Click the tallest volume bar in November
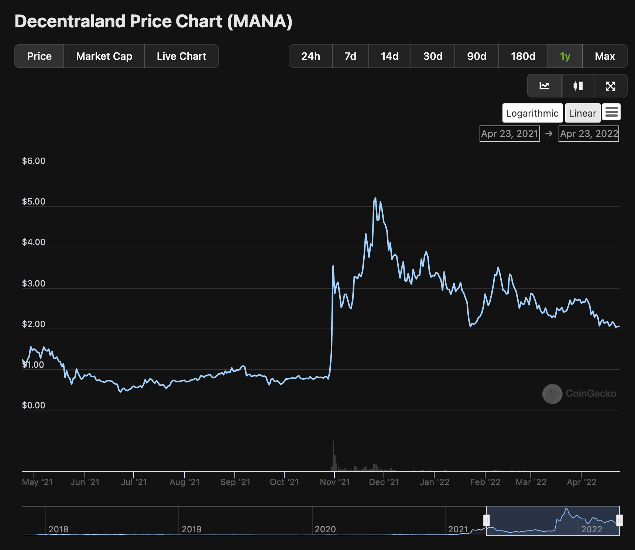The width and height of the screenshot is (635, 550). pos(333,456)
